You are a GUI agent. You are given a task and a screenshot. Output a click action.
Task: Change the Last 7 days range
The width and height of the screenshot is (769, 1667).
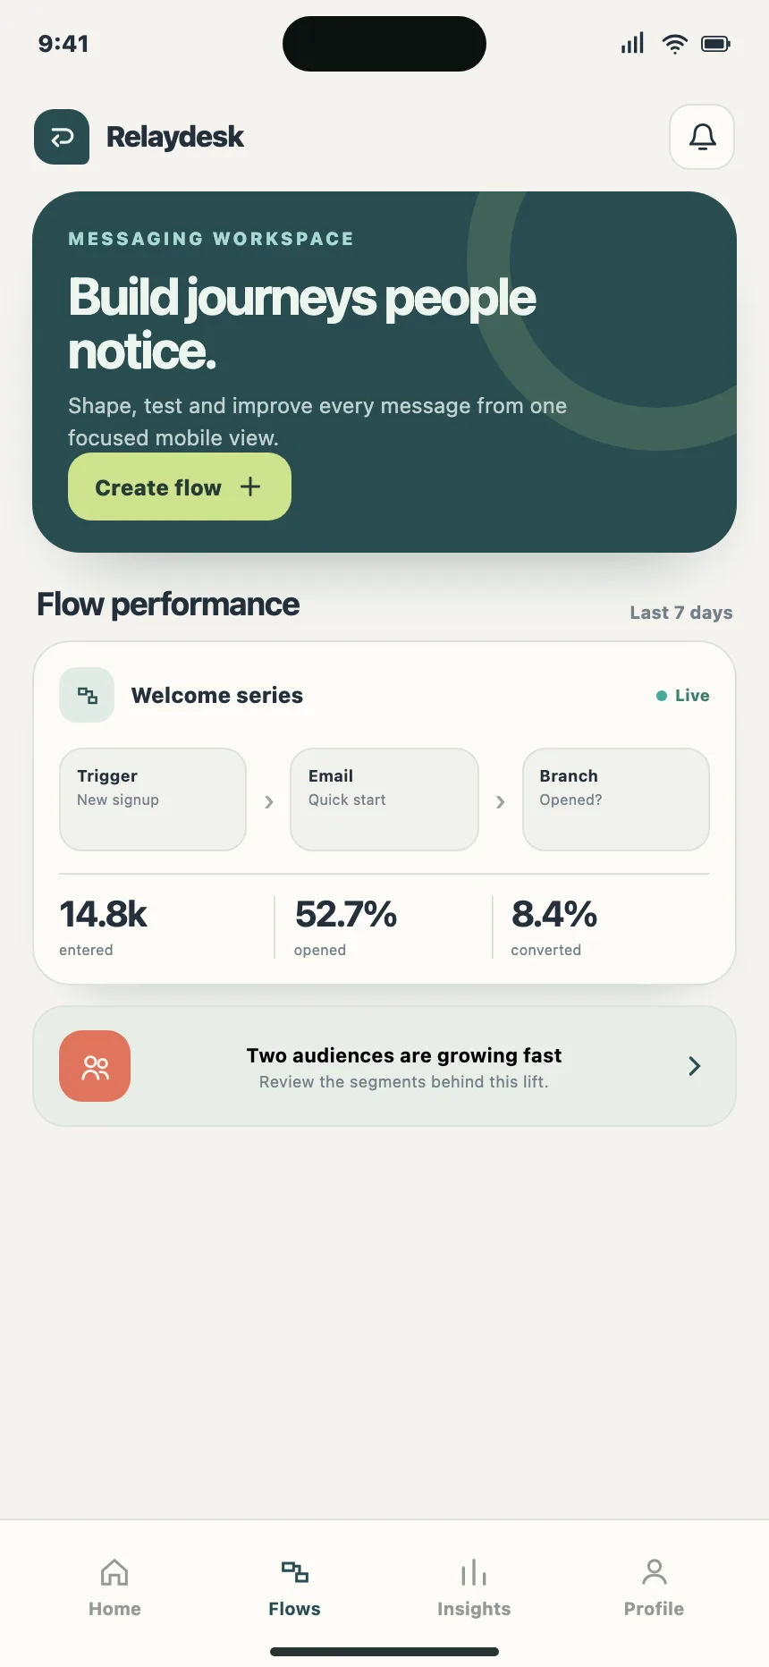pos(680,613)
